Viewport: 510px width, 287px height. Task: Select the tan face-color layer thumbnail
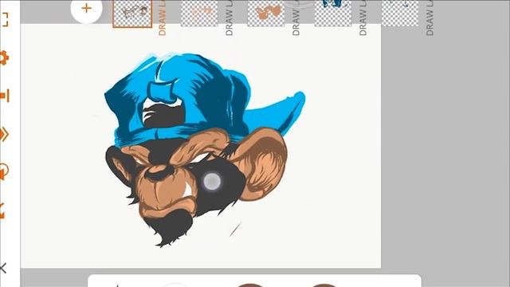point(266,13)
